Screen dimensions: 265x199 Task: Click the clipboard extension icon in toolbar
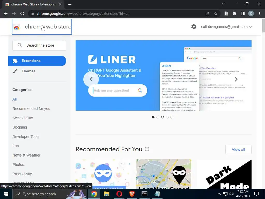[226, 13]
